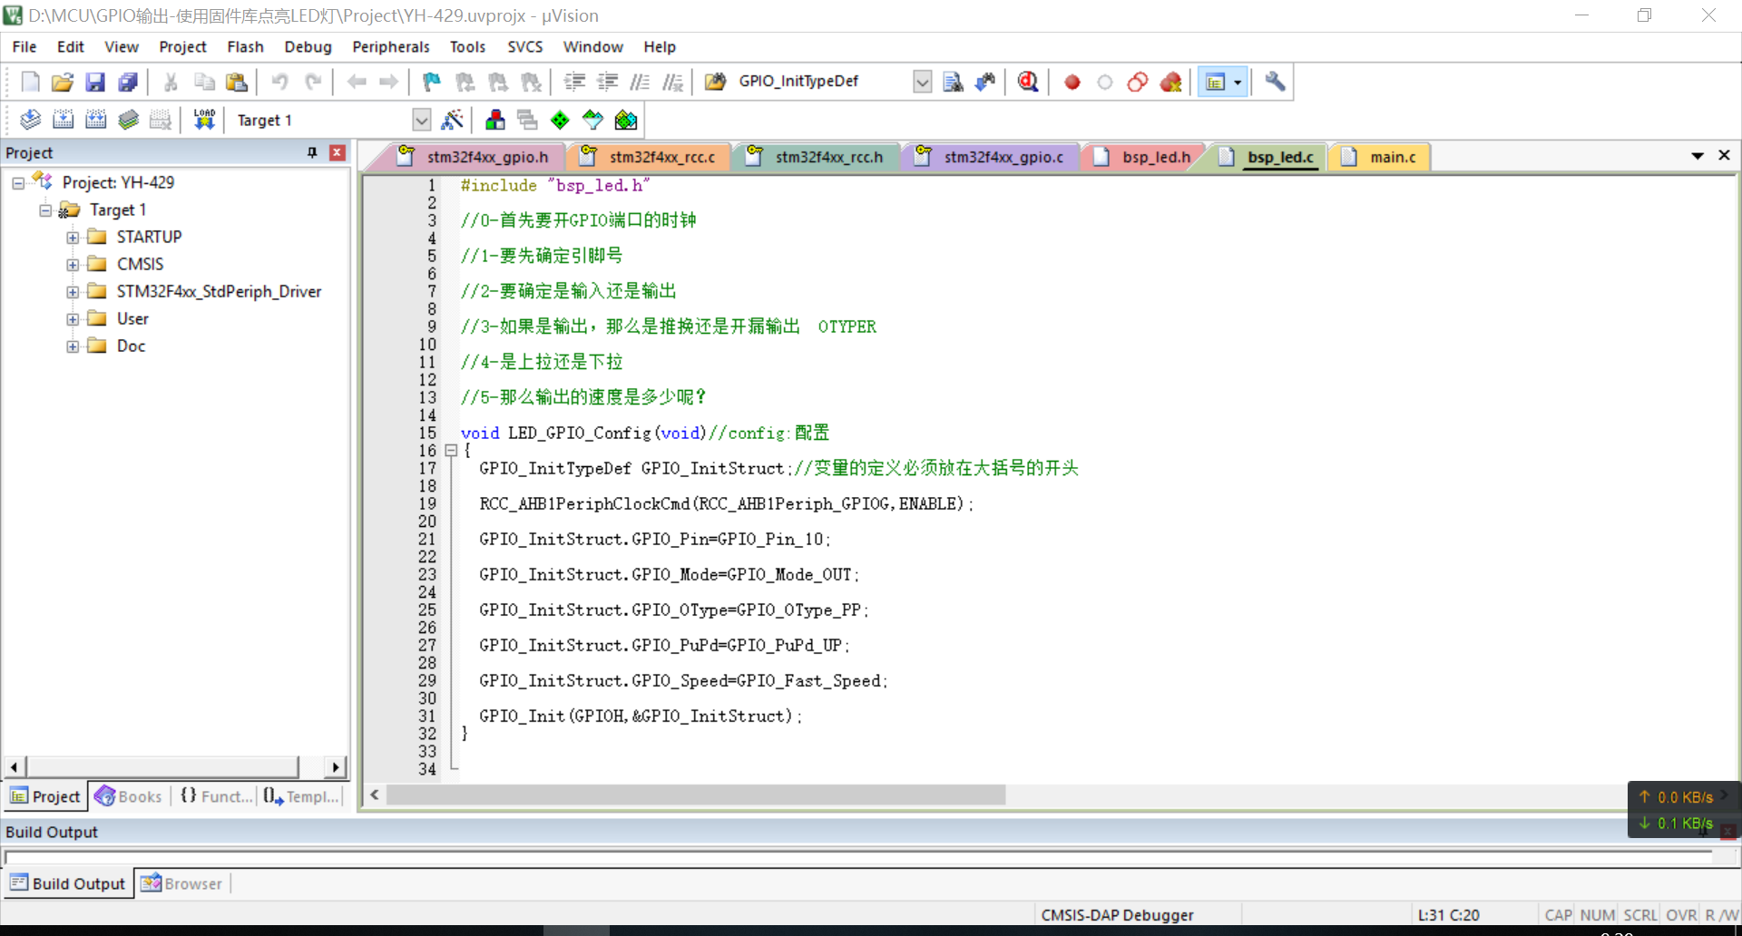Toggle bookmark with the blue flag icon
Screen dimensions: 1742x936
pyautogui.click(x=432, y=82)
